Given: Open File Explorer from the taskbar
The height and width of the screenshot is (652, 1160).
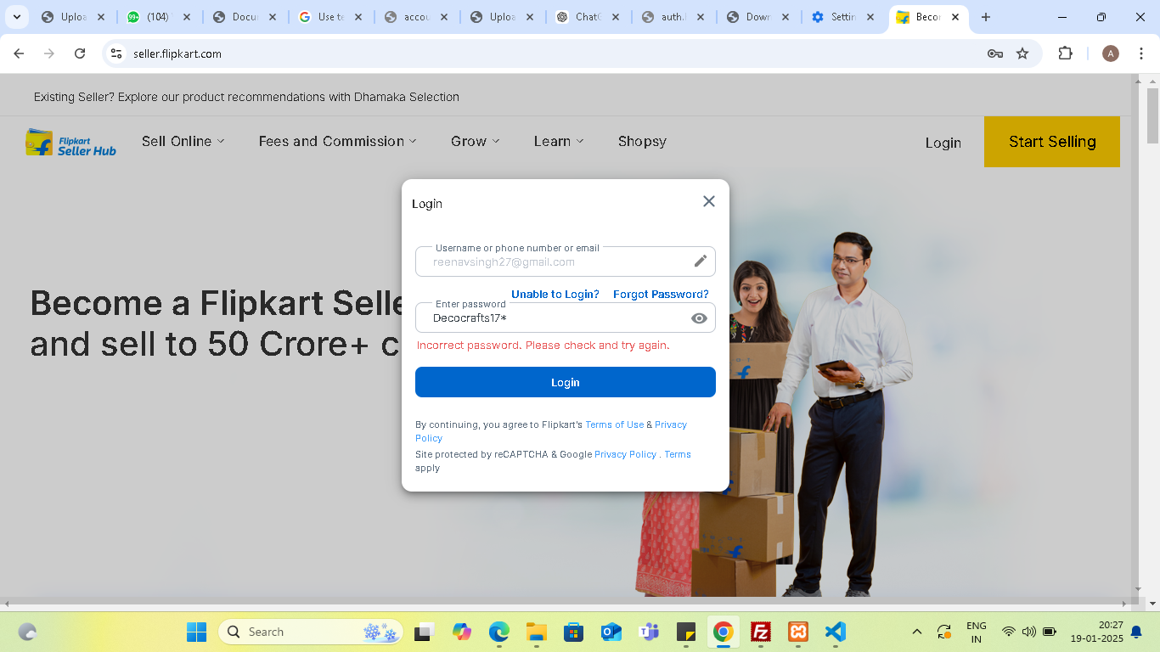Looking at the screenshot, I should pyautogui.click(x=534, y=632).
